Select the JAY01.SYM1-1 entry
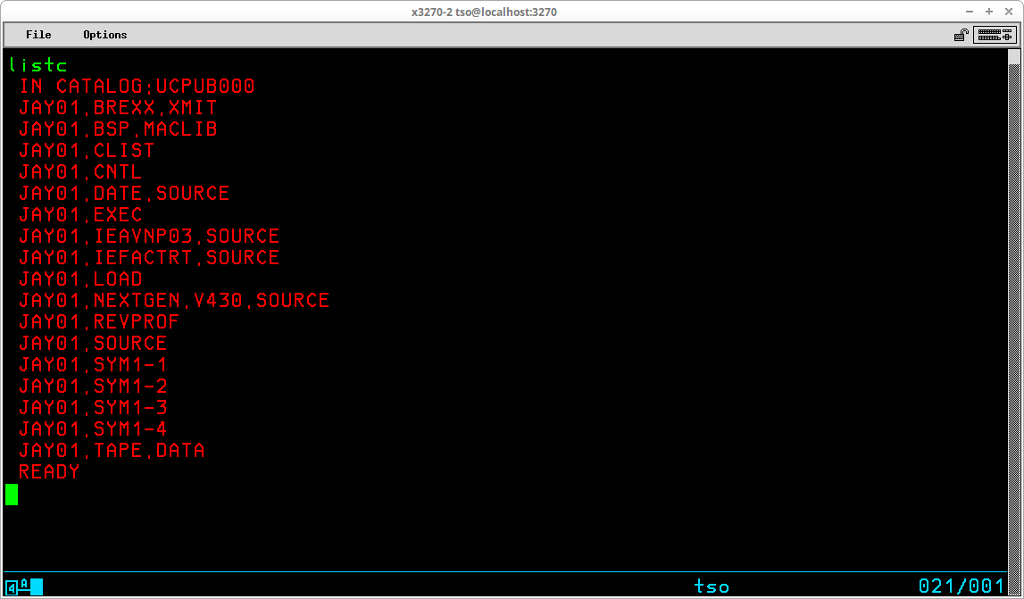This screenshot has width=1024, height=599. pyautogui.click(x=93, y=364)
